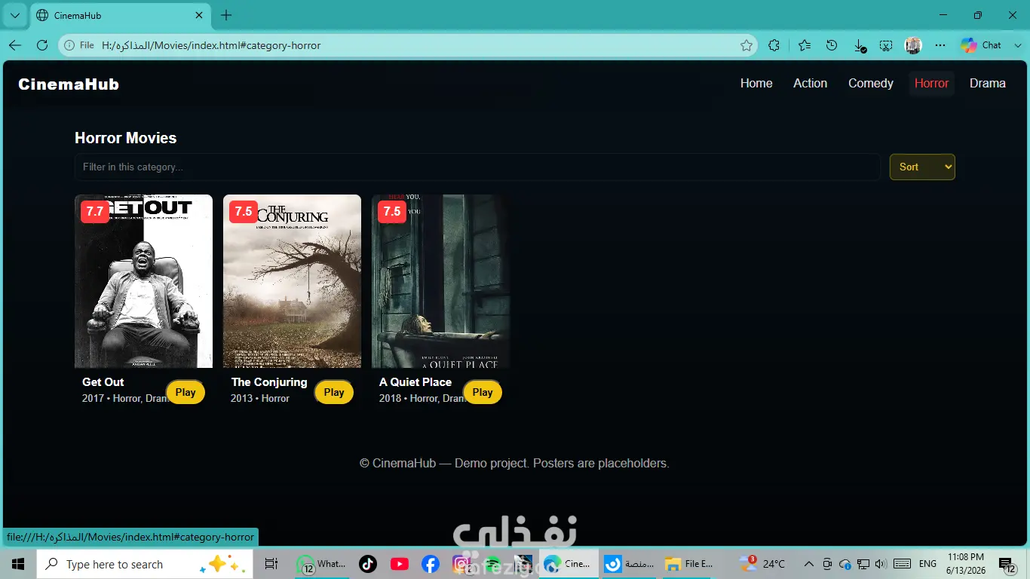Open the Downloads arrow icon

coord(860,45)
